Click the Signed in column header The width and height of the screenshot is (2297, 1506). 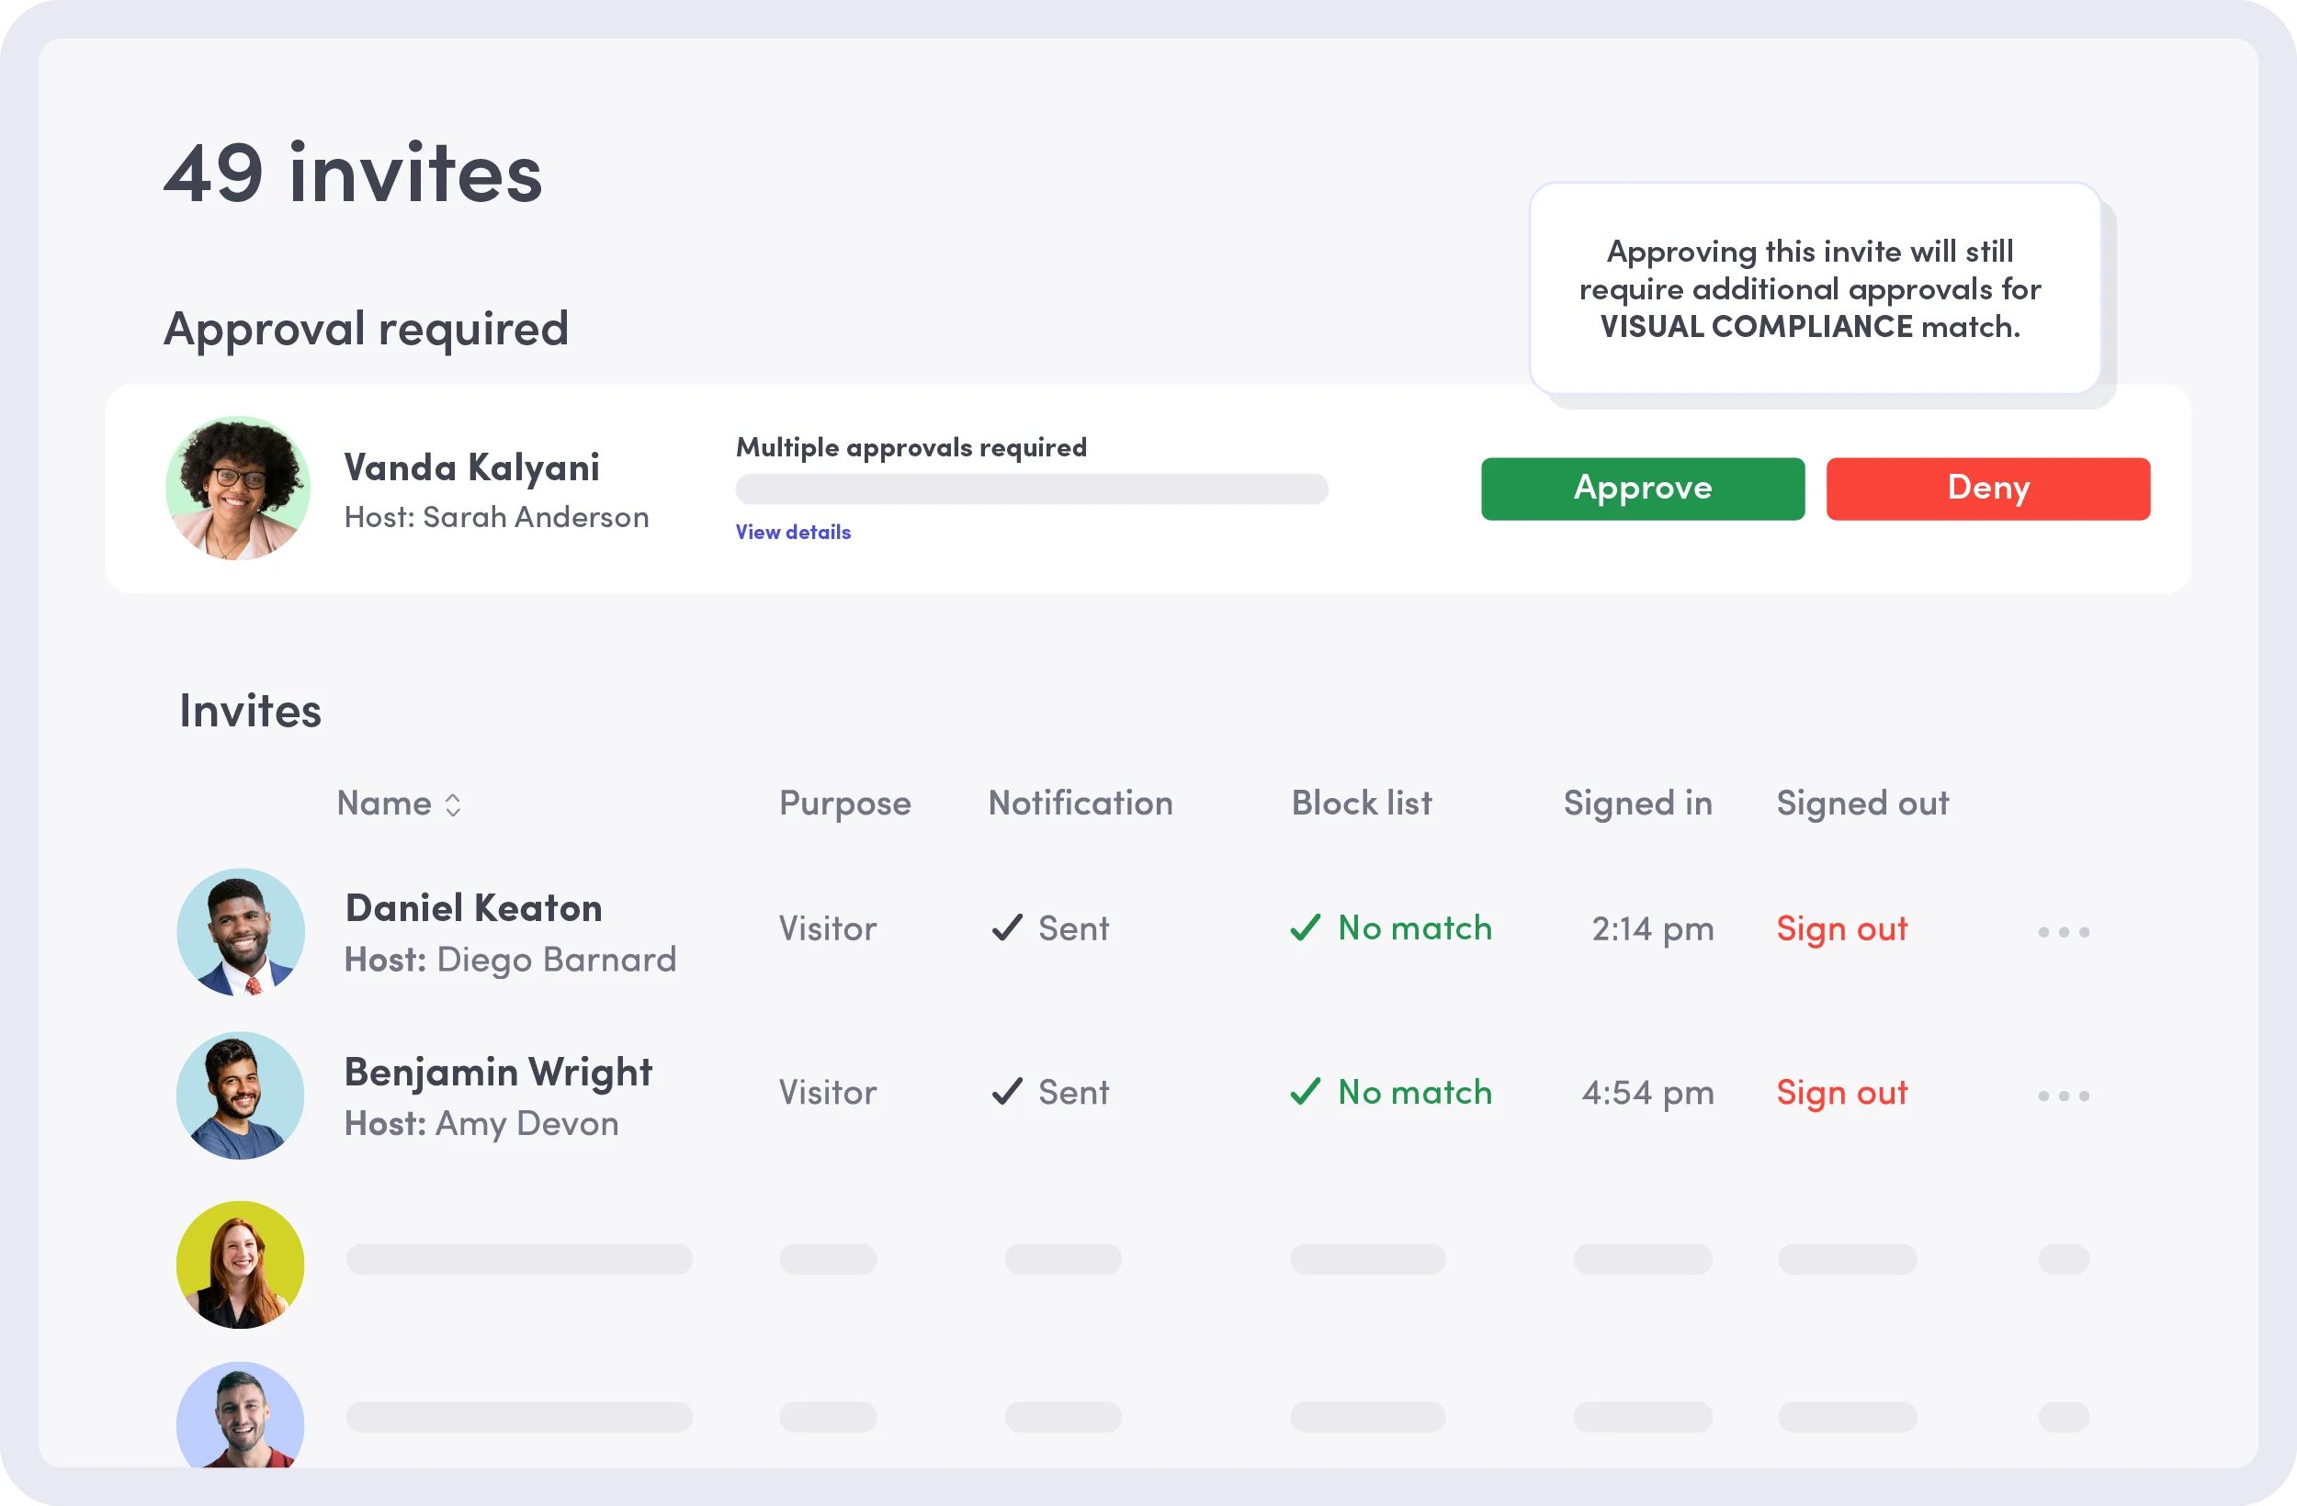click(x=1638, y=804)
